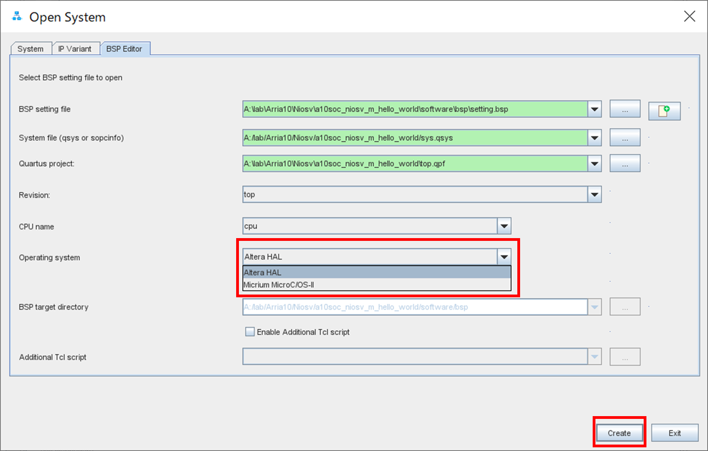
Task: Expand the BSP setting file dropdown
Action: [594, 109]
